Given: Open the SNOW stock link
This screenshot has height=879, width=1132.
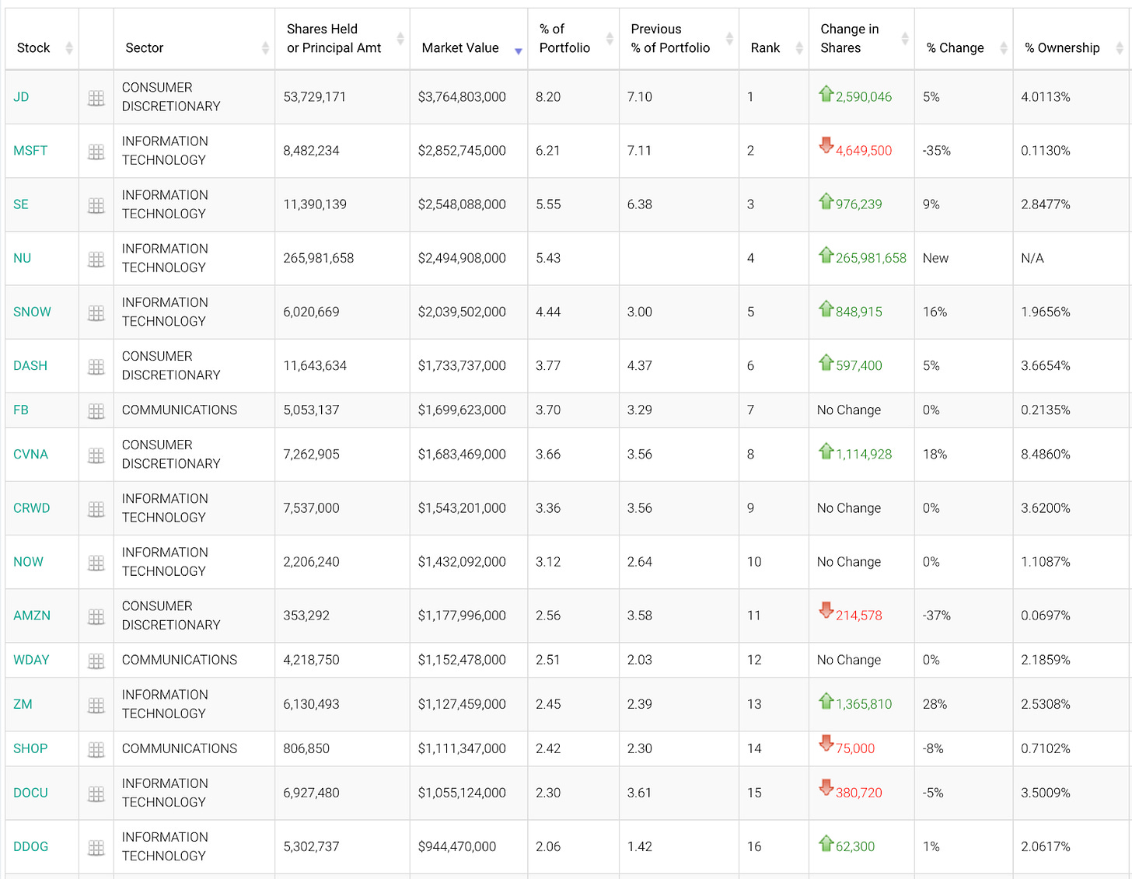Looking at the screenshot, I should tap(32, 312).
